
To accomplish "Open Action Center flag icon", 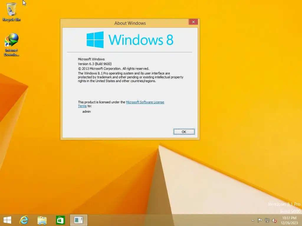I will tap(260, 220).
